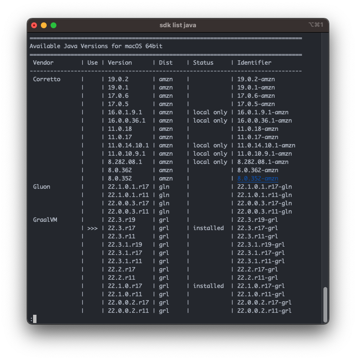Screen dimensions: 356x360
Task: Click identifier '17.0.6-amzn'
Action: [256, 96]
